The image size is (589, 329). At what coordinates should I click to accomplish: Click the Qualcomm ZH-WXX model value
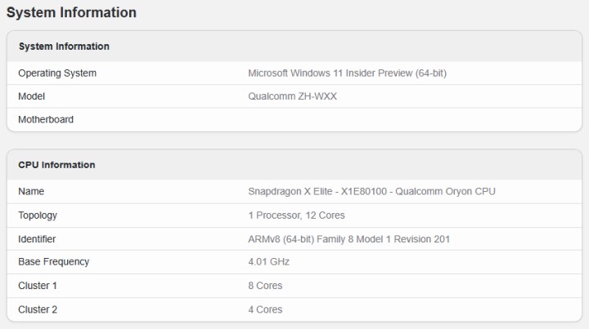click(x=292, y=96)
